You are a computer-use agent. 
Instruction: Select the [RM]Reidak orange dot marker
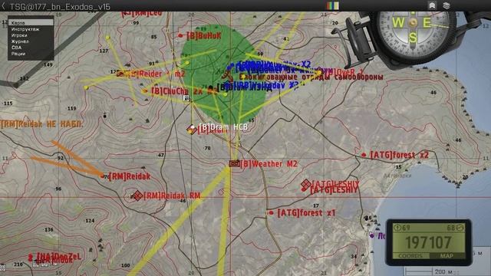pyautogui.click(x=103, y=176)
